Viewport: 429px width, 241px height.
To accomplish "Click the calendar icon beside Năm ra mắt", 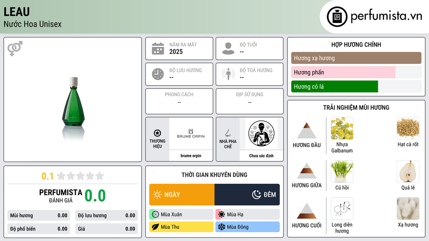I will click(158, 49).
